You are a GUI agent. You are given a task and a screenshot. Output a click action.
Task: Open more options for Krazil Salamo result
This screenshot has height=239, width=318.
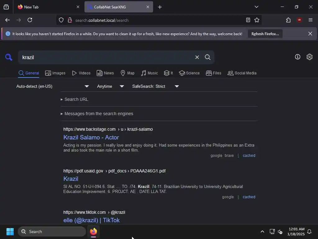tap(238, 156)
